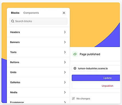Open the Buttons category label
The width and height of the screenshot is (122, 105).
point(15,62)
